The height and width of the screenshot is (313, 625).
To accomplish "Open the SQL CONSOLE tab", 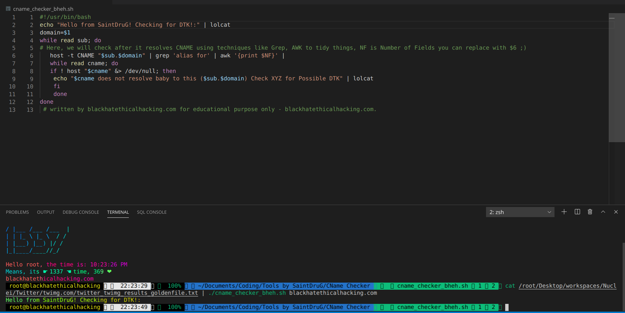I will tap(152, 212).
